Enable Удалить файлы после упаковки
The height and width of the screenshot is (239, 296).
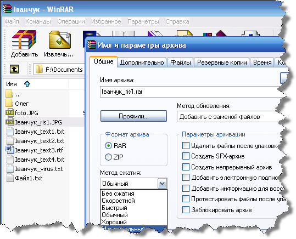(186, 145)
